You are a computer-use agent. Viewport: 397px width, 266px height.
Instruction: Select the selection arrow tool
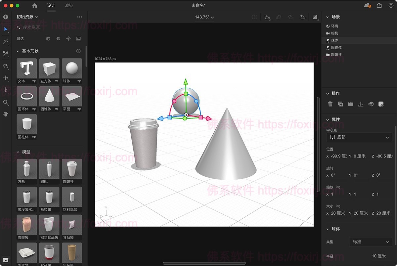[x=6, y=30]
